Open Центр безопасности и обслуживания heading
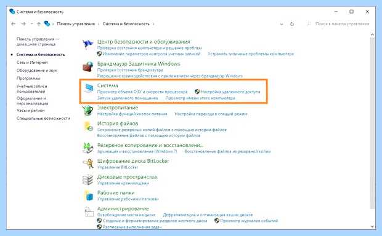The image size is (382, 236). pyautogui.click(x=144, y=42)
